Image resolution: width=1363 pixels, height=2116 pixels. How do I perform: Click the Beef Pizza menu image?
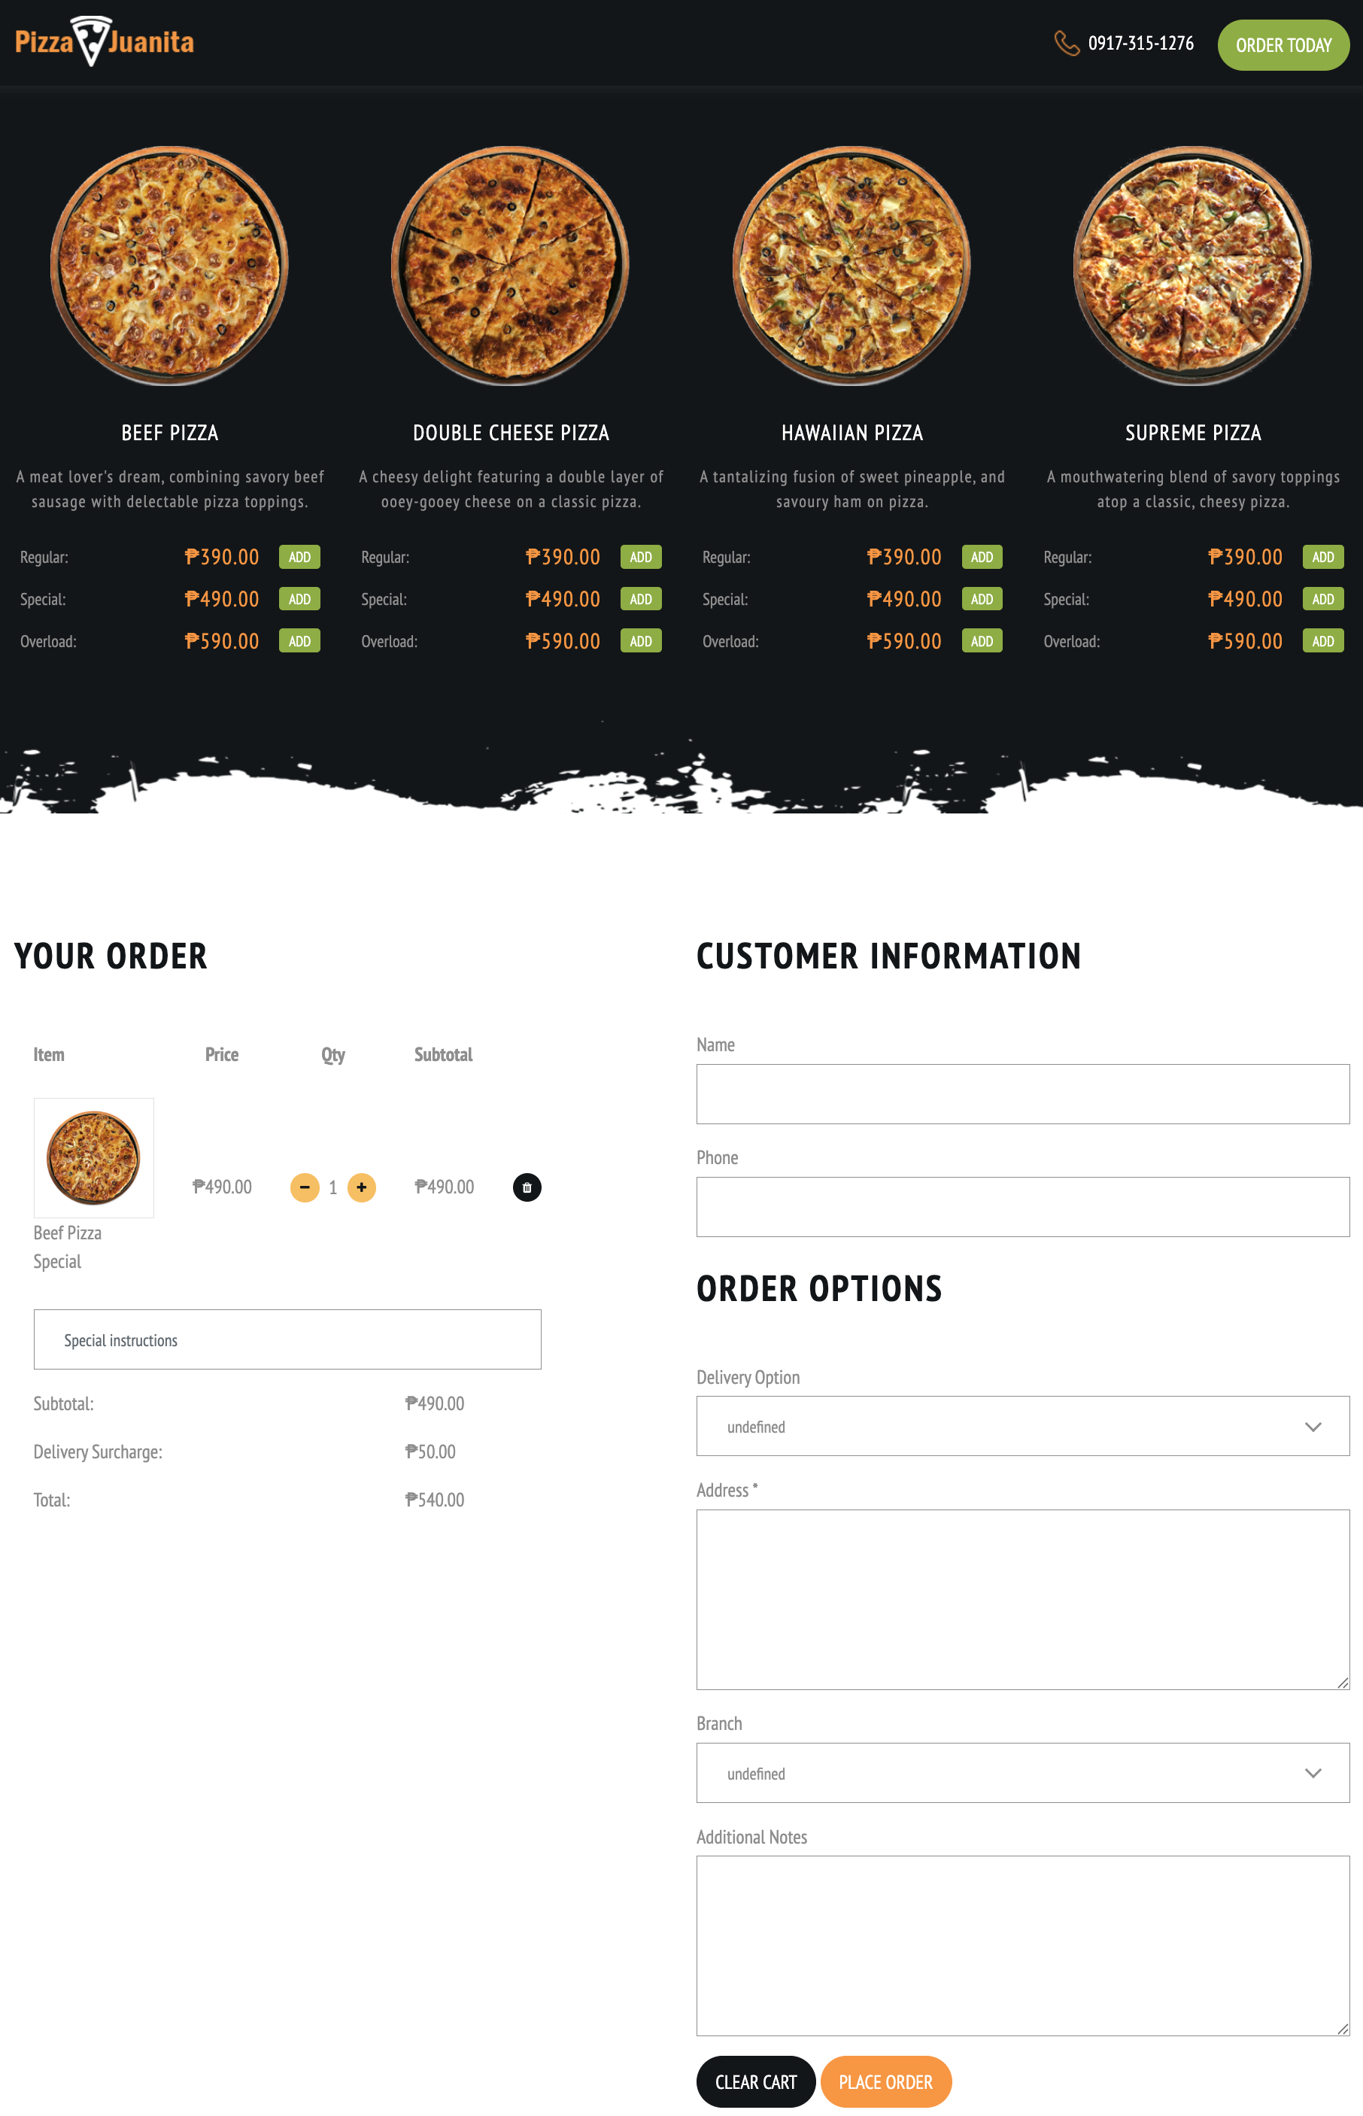pyautogui.click(x=170, y=266)
